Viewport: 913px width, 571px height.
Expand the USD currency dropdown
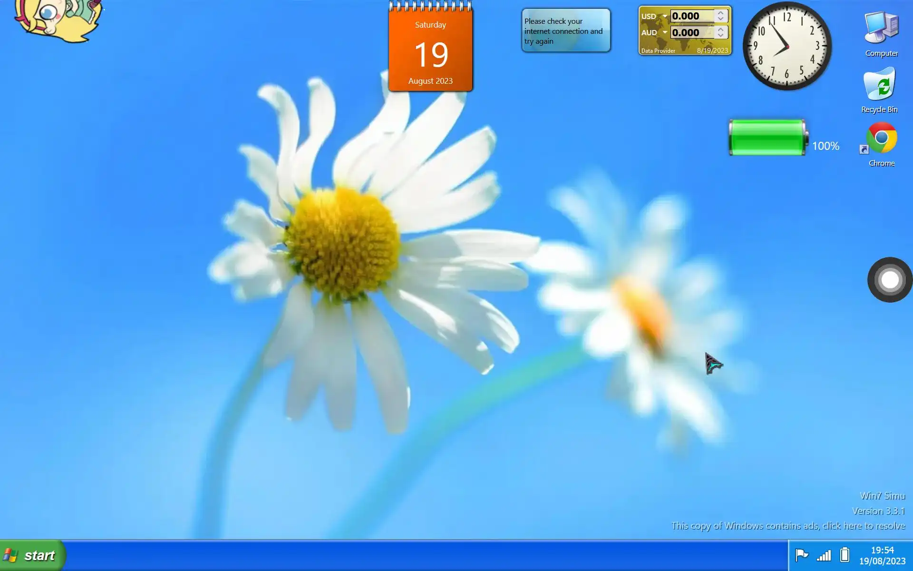point(665,16)
